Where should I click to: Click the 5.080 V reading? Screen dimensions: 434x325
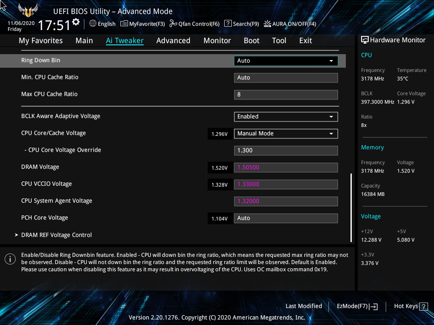[406, 240]
